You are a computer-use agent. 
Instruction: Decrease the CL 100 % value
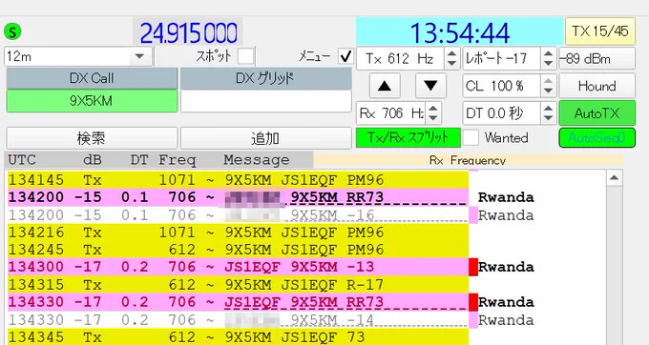tap(548, 91)
